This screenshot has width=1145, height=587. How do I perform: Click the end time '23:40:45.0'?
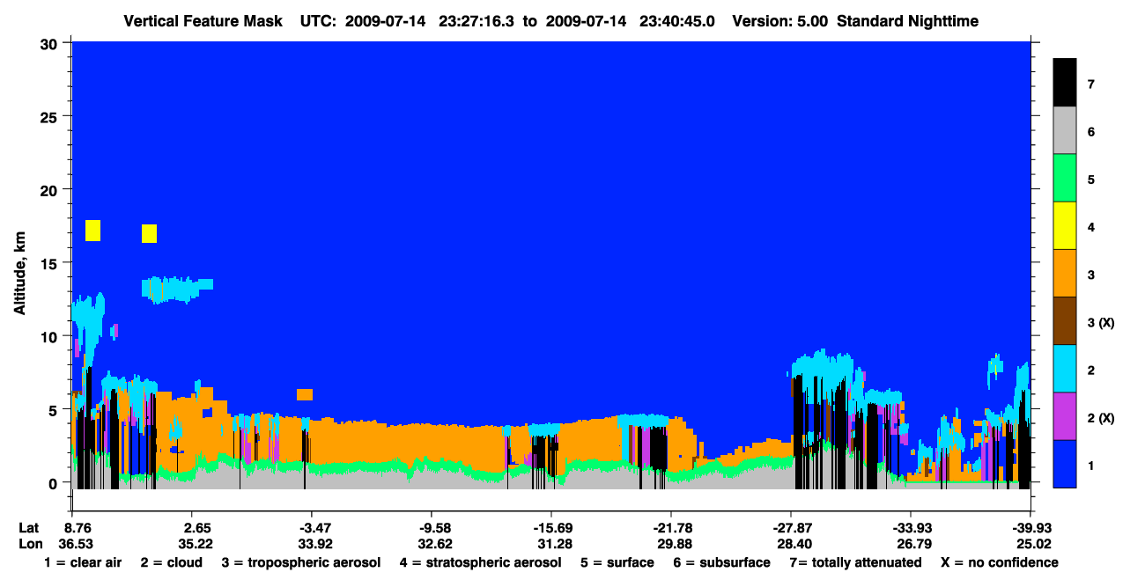[677, 20]
